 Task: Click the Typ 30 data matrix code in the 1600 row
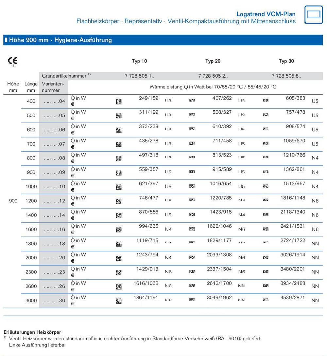[x=266, y=229]
